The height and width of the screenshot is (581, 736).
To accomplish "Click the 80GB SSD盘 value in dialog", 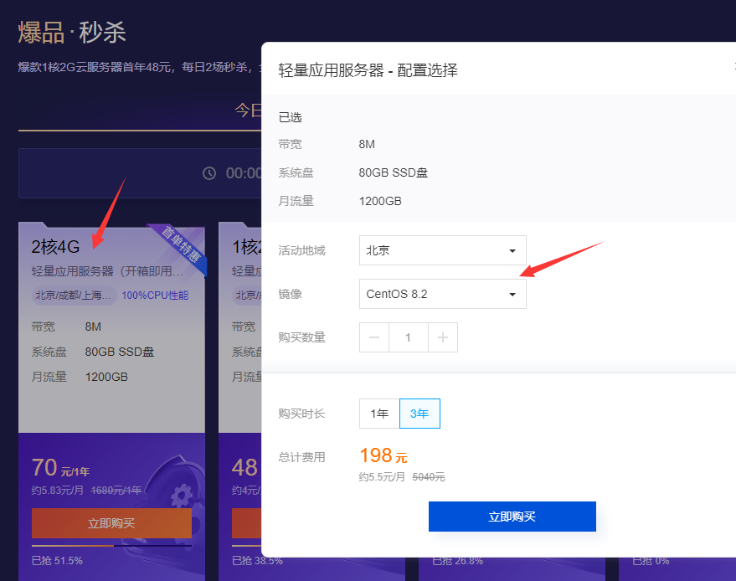I will 394,172.
